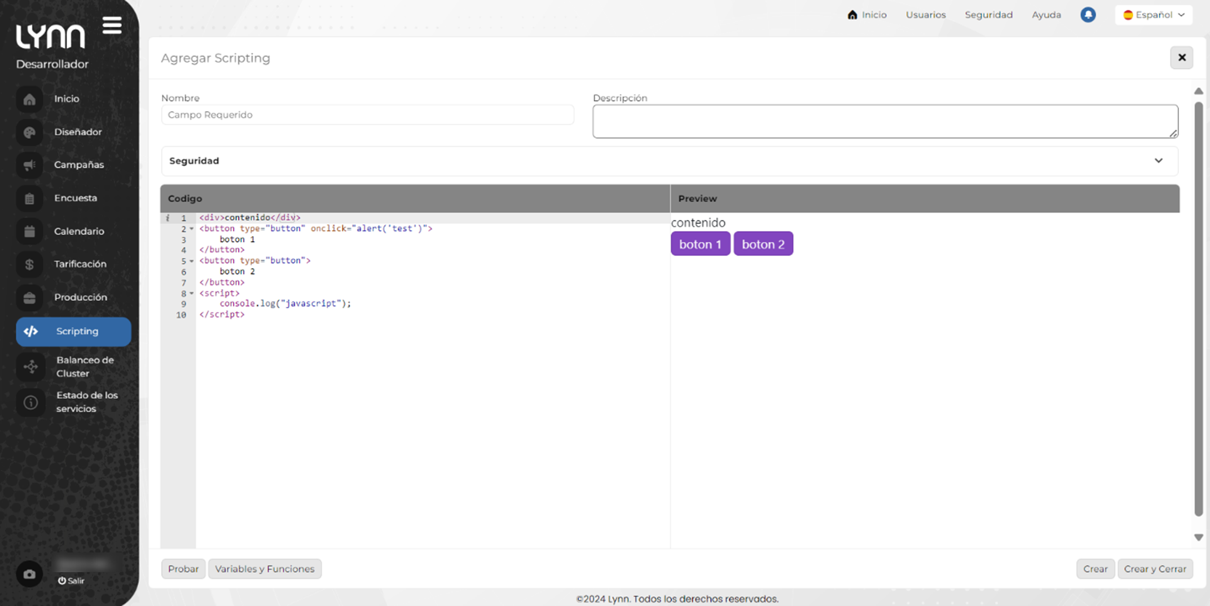The width and height of the screenshot is (1210, 606).
Task: Click the Codigo panel header
Action: (415, 198)
